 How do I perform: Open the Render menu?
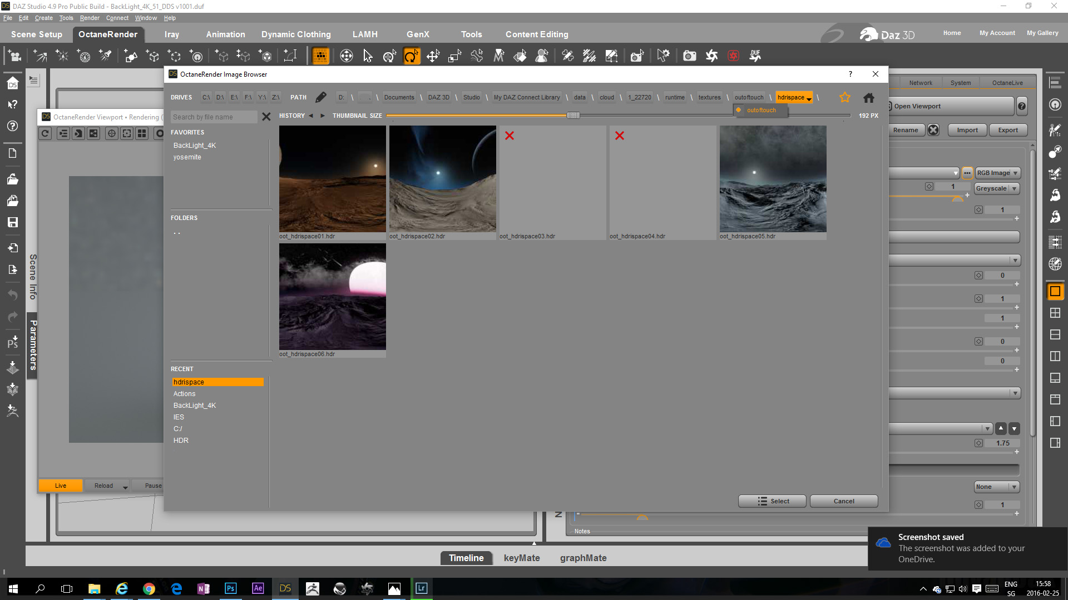point(89,18)
